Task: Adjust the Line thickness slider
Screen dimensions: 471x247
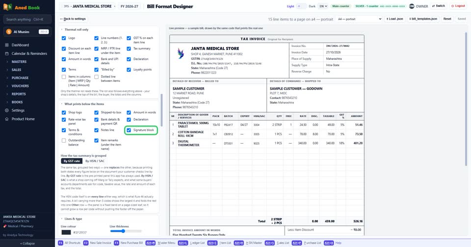Action: [126, 231]
